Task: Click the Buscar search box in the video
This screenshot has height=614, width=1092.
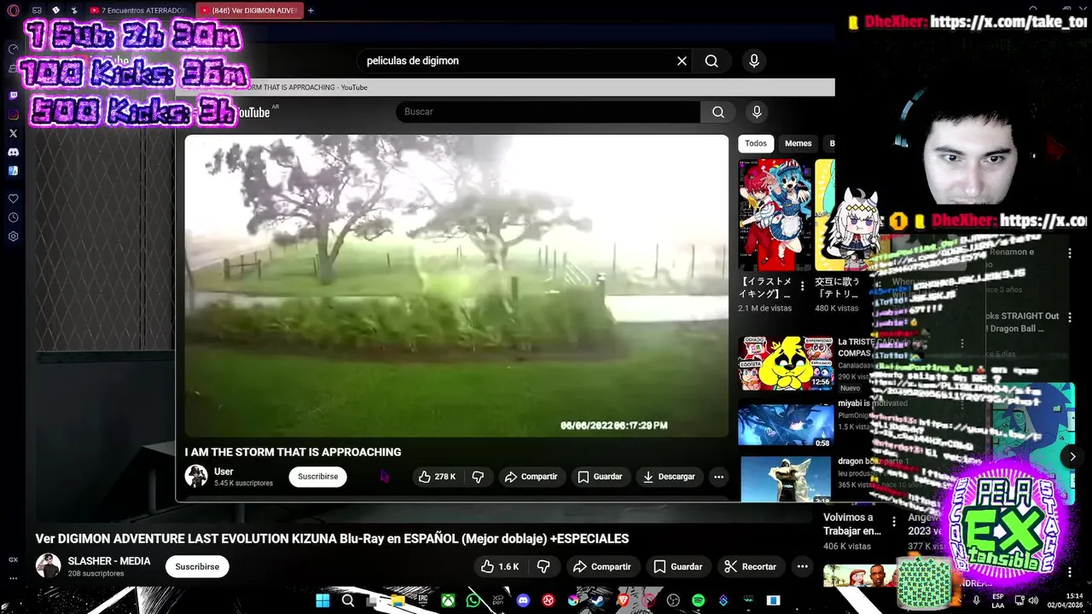Action: tap(548, 112)
